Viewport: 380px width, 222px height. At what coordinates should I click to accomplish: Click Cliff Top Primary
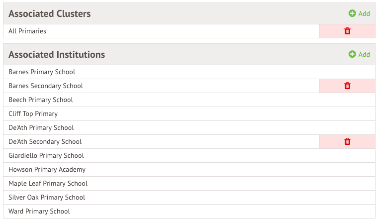pos(33,114)
